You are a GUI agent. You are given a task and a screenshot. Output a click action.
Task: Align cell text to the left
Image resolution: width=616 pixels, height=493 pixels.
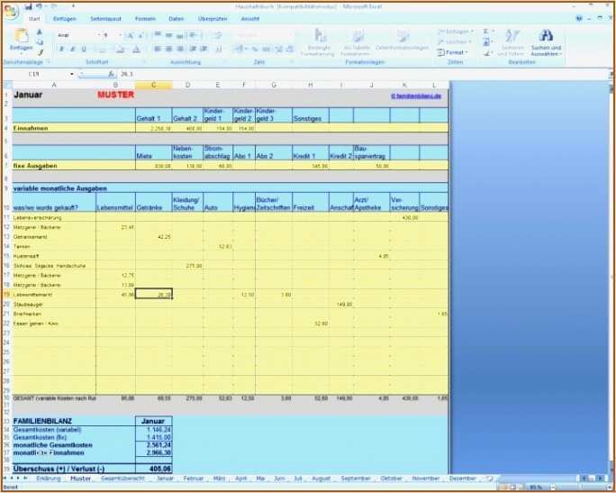pyautogui.click(x=158, y=49)
